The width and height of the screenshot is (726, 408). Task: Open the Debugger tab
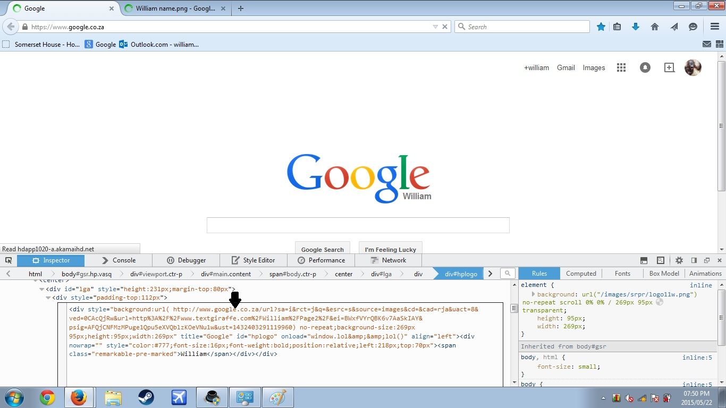coord(186,260)
